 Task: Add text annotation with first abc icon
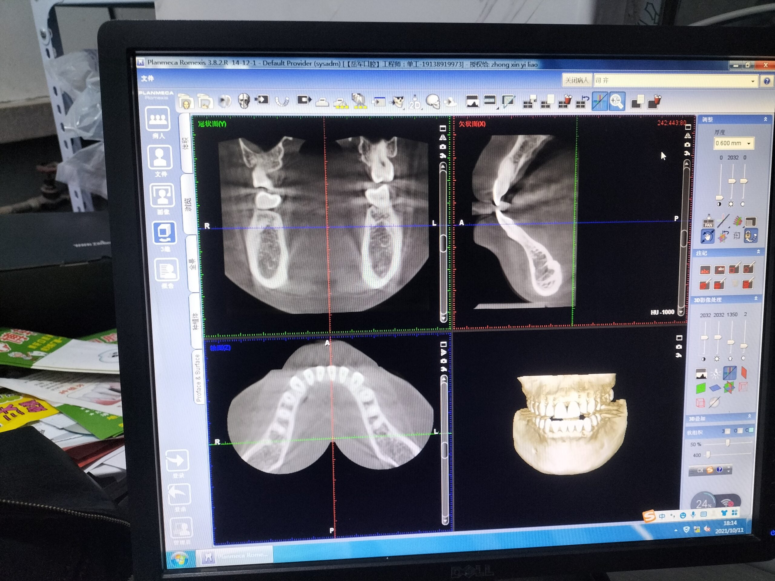(705, 270)
